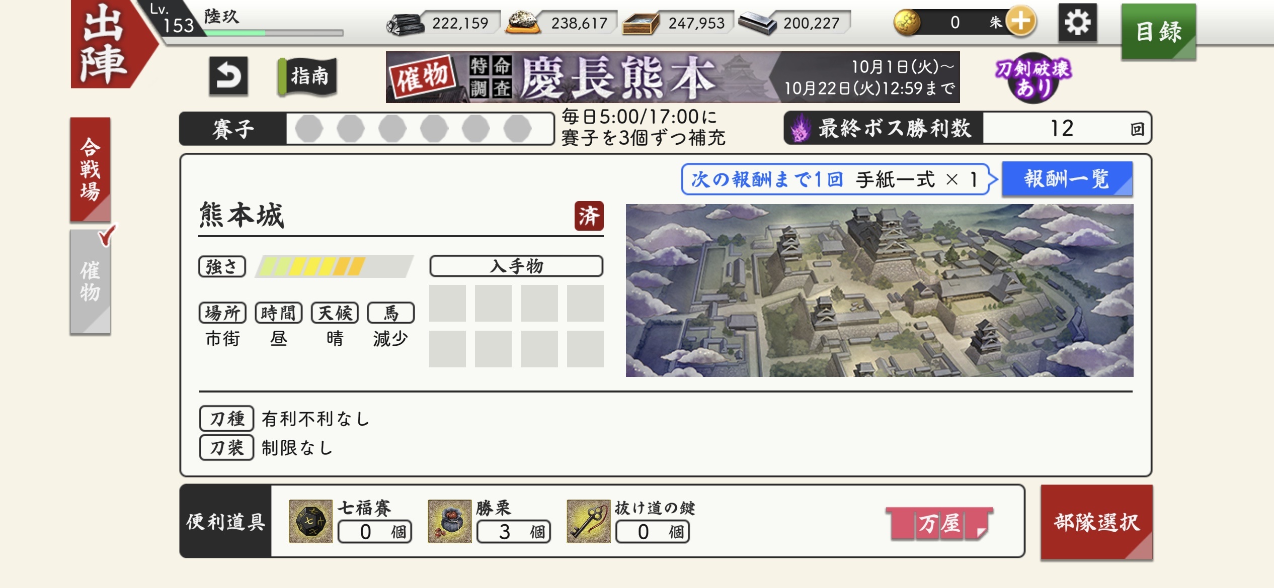
Task: Click the first empty 入手物 slot
Action: pos(447,303)
